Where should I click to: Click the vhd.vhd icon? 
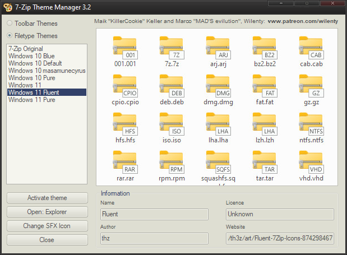pyautogui.click(x=311, y=163)
